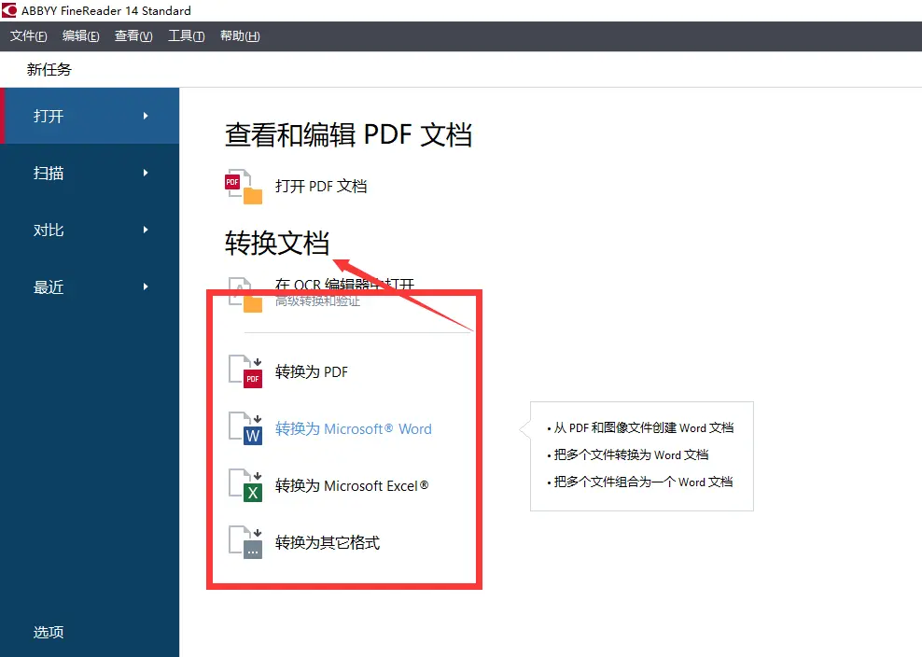
Task: Choose 转换为其它格式 option
Action: point(328,543)
